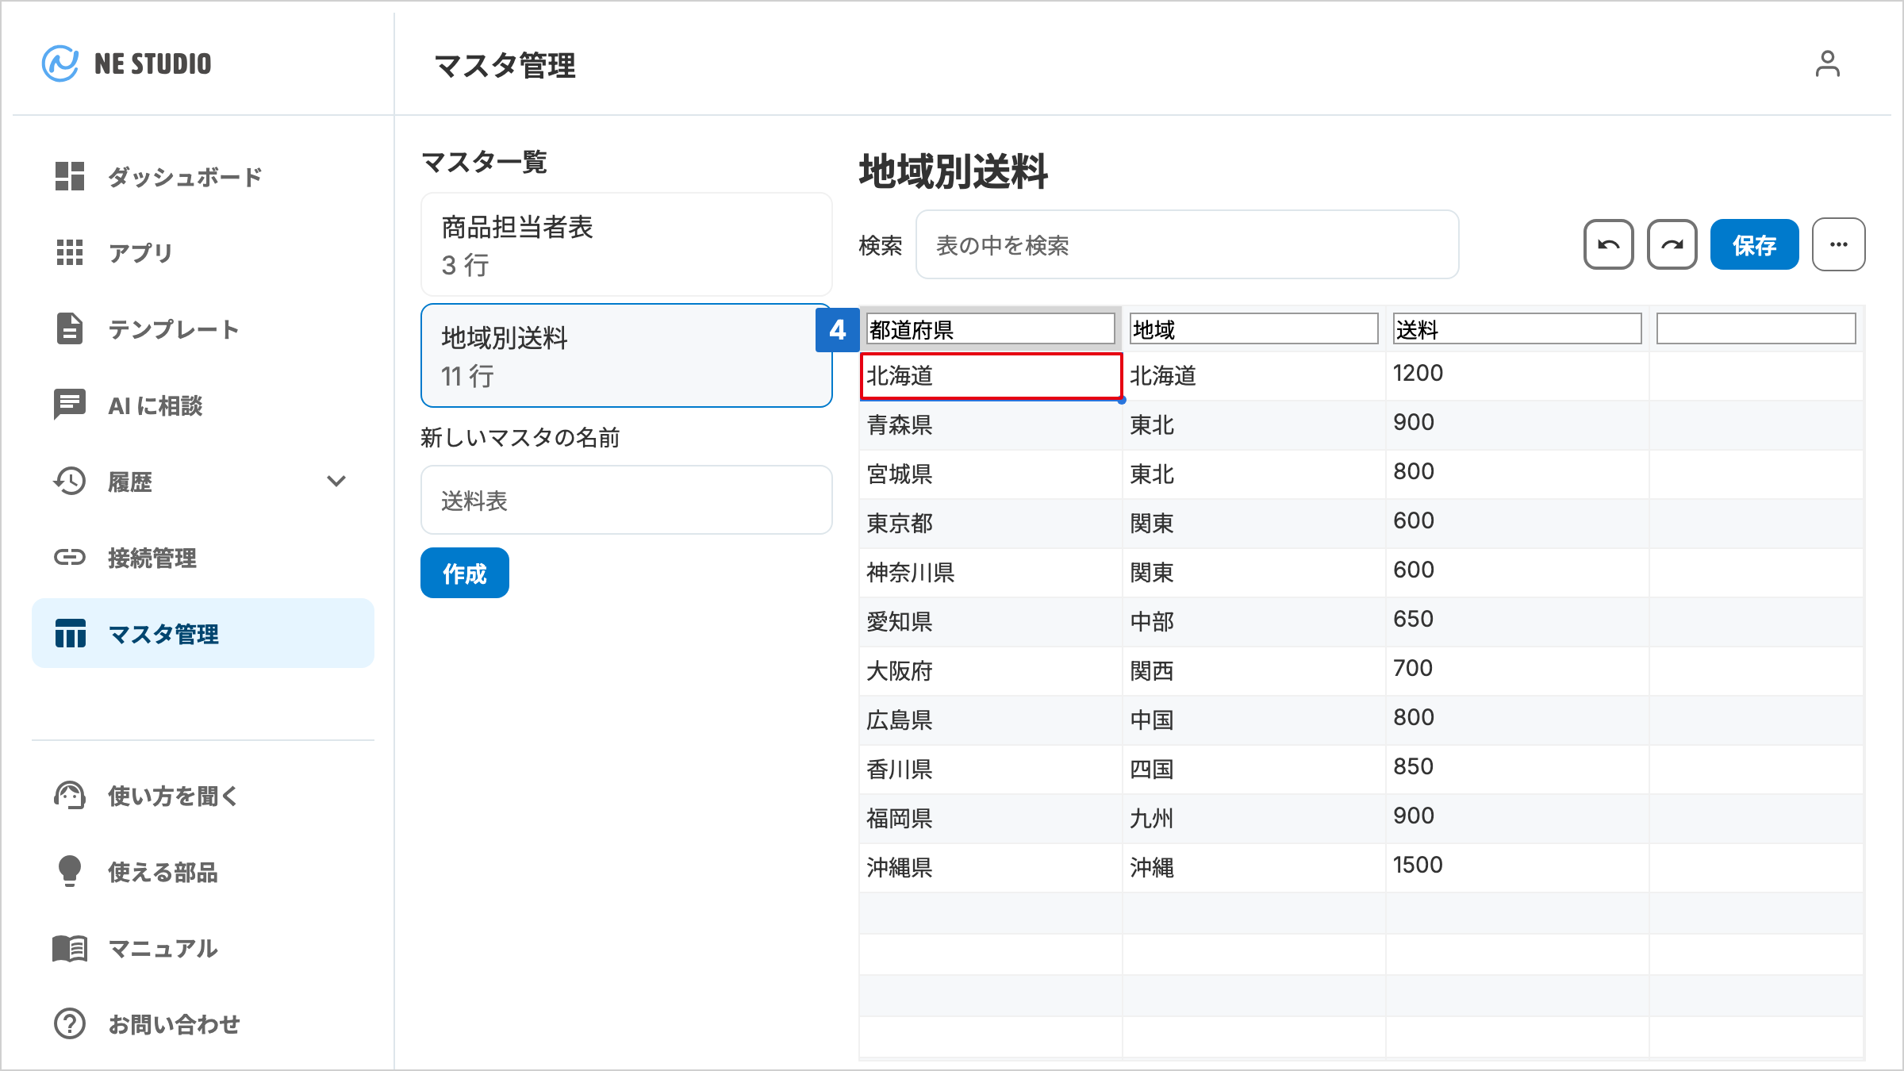Open 使える部品 link
1904x1071 pixels.
(203, 871)
